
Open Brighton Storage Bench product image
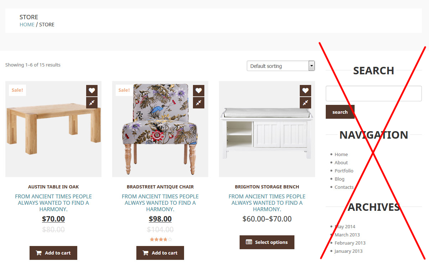point(267,129)
